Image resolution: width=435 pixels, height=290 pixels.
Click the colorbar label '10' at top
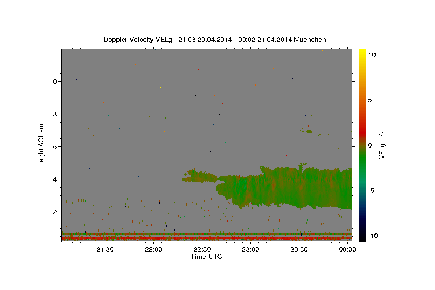[x=372, y=55]
